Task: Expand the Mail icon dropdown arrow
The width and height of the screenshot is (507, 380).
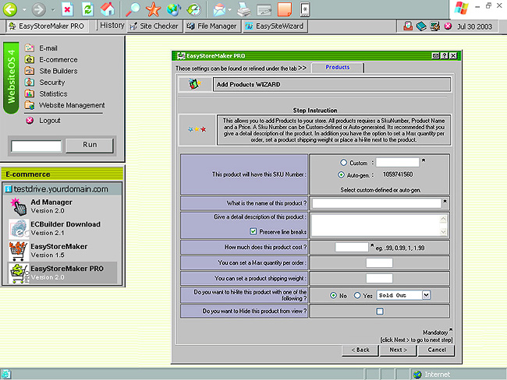Action: (229, 9)
